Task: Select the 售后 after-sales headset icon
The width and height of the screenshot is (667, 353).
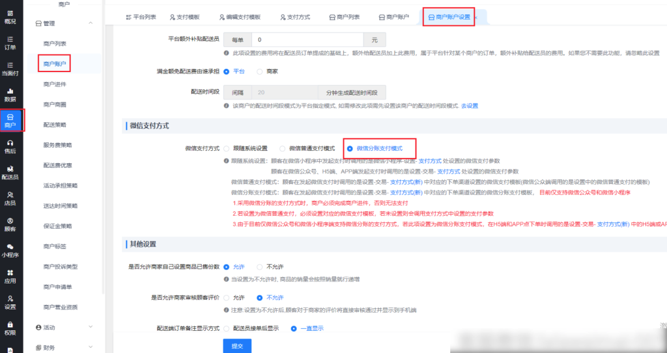Action: (10, 146)
